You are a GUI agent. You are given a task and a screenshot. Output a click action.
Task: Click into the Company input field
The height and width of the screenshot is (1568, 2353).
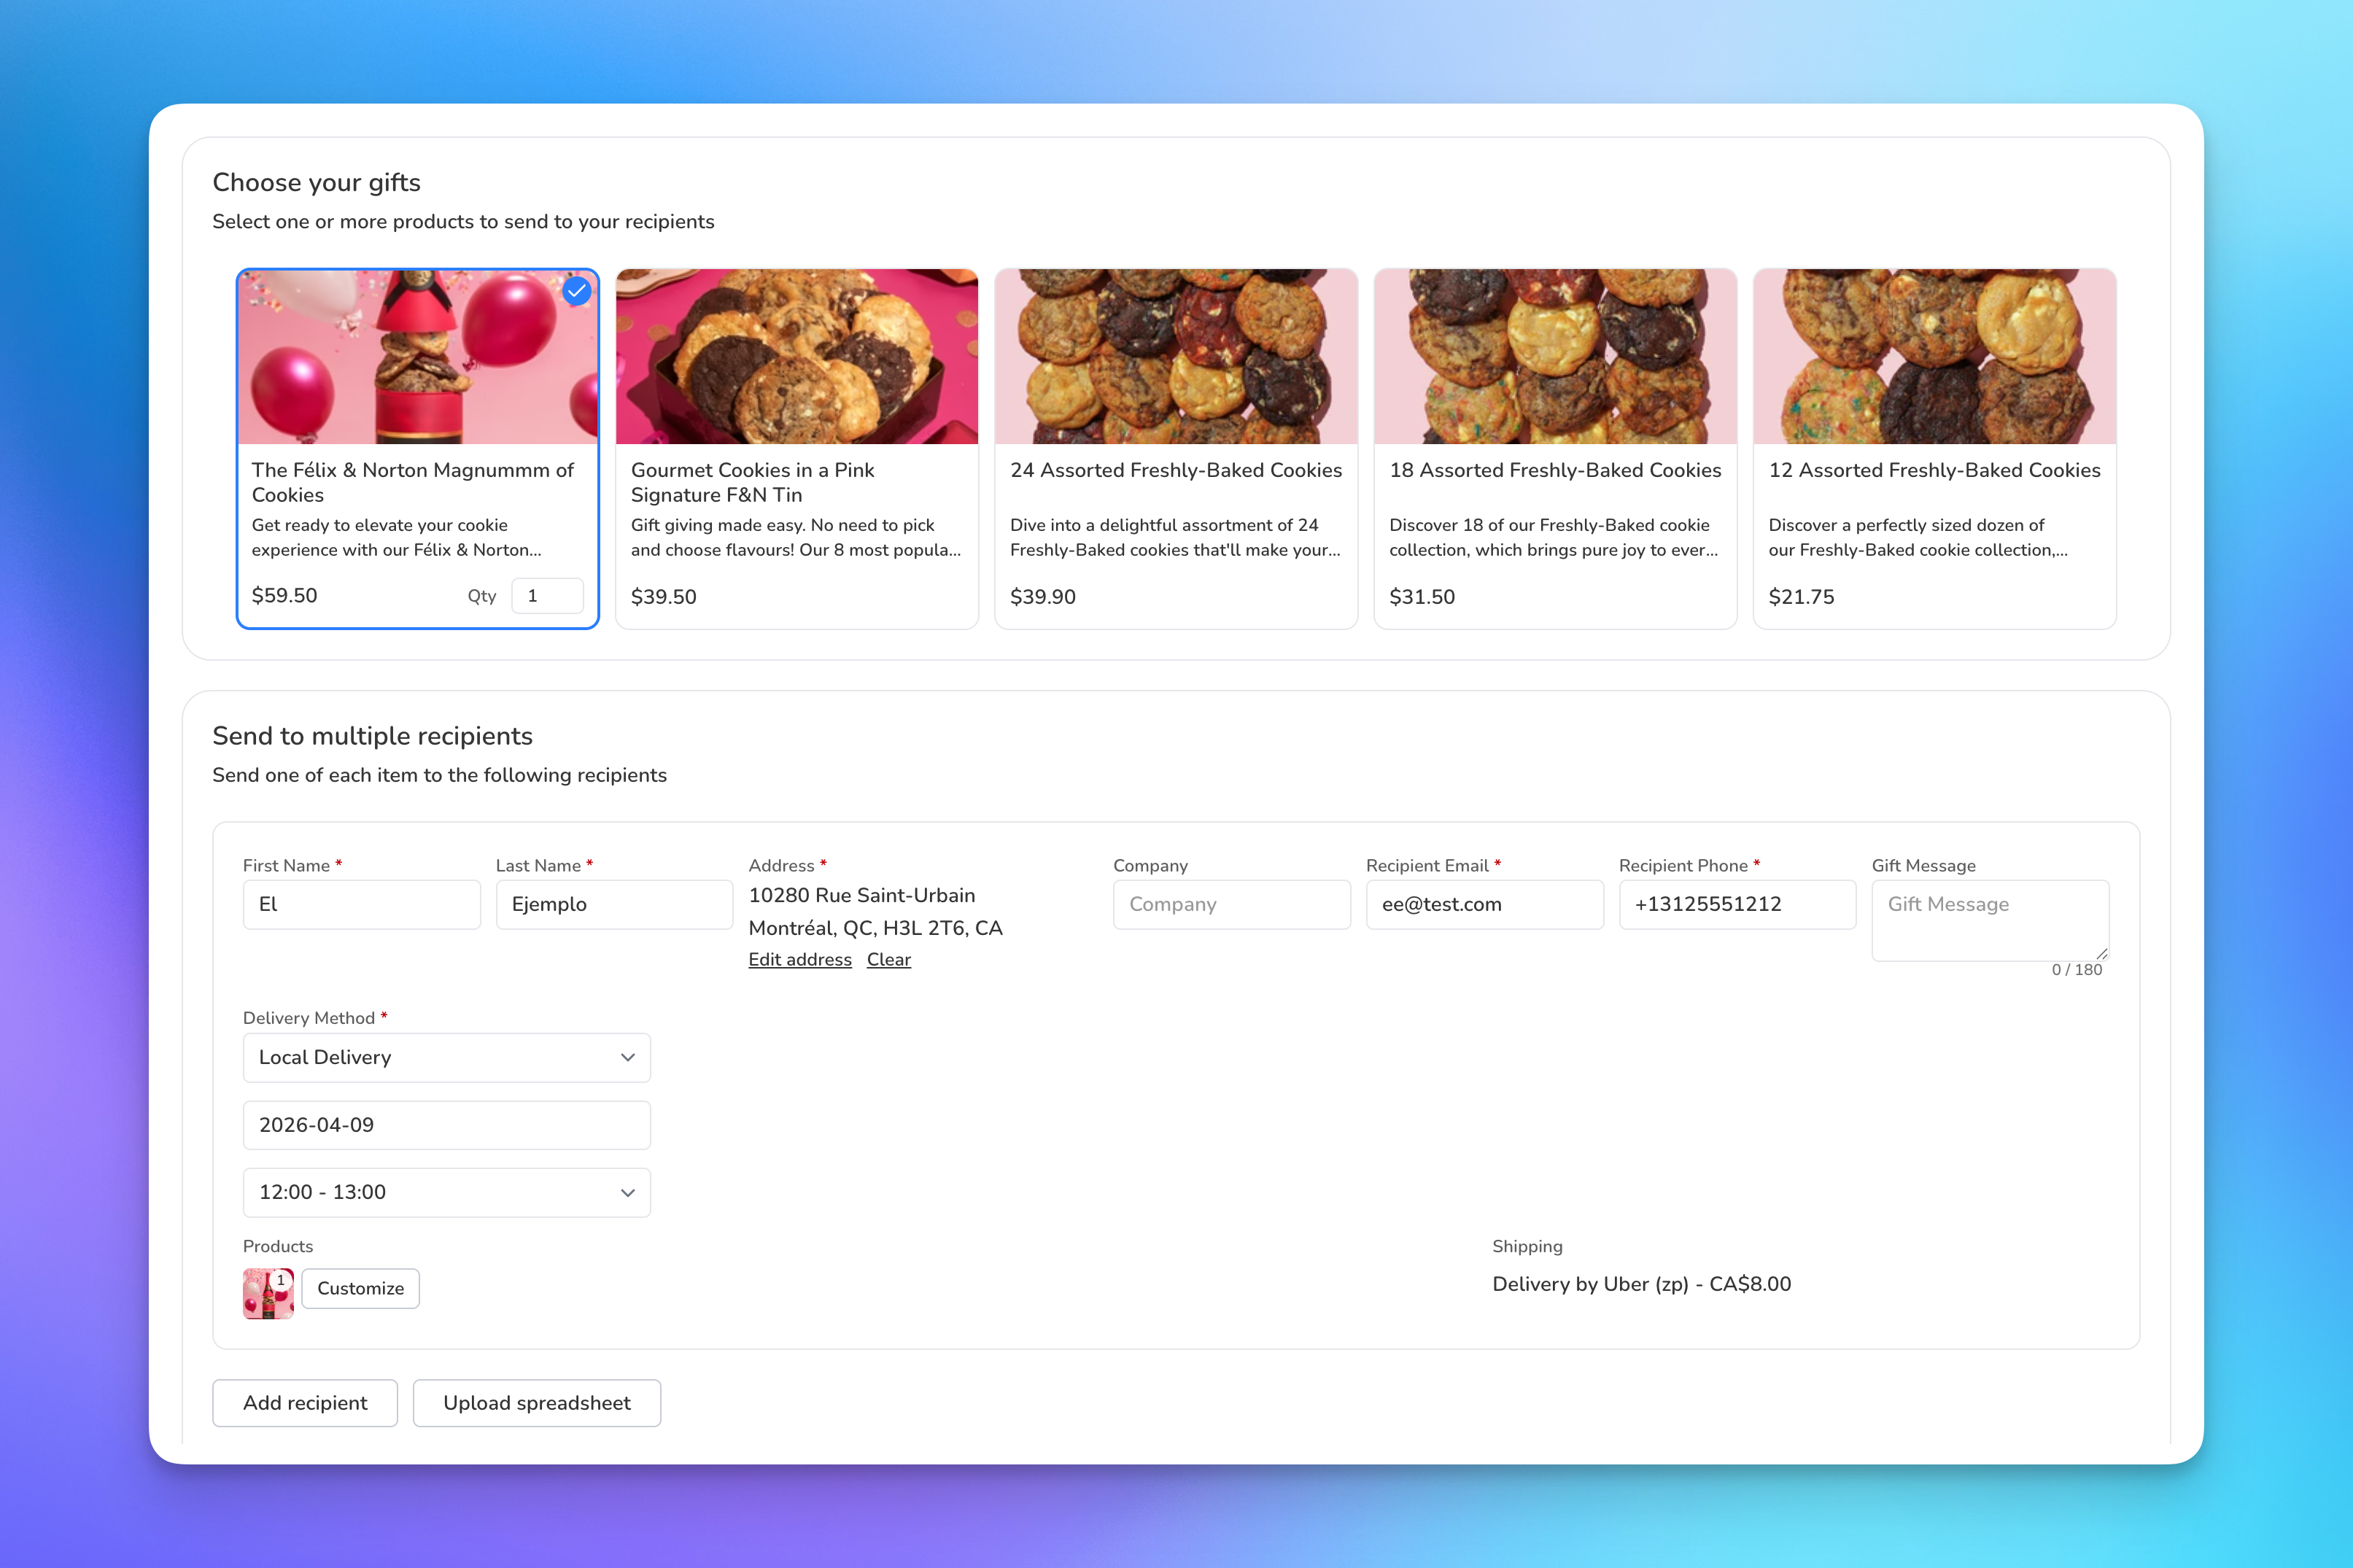pos(1231,904)
